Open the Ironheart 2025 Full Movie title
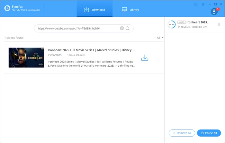This screenshot has height=143, width=225. point(91,50)
